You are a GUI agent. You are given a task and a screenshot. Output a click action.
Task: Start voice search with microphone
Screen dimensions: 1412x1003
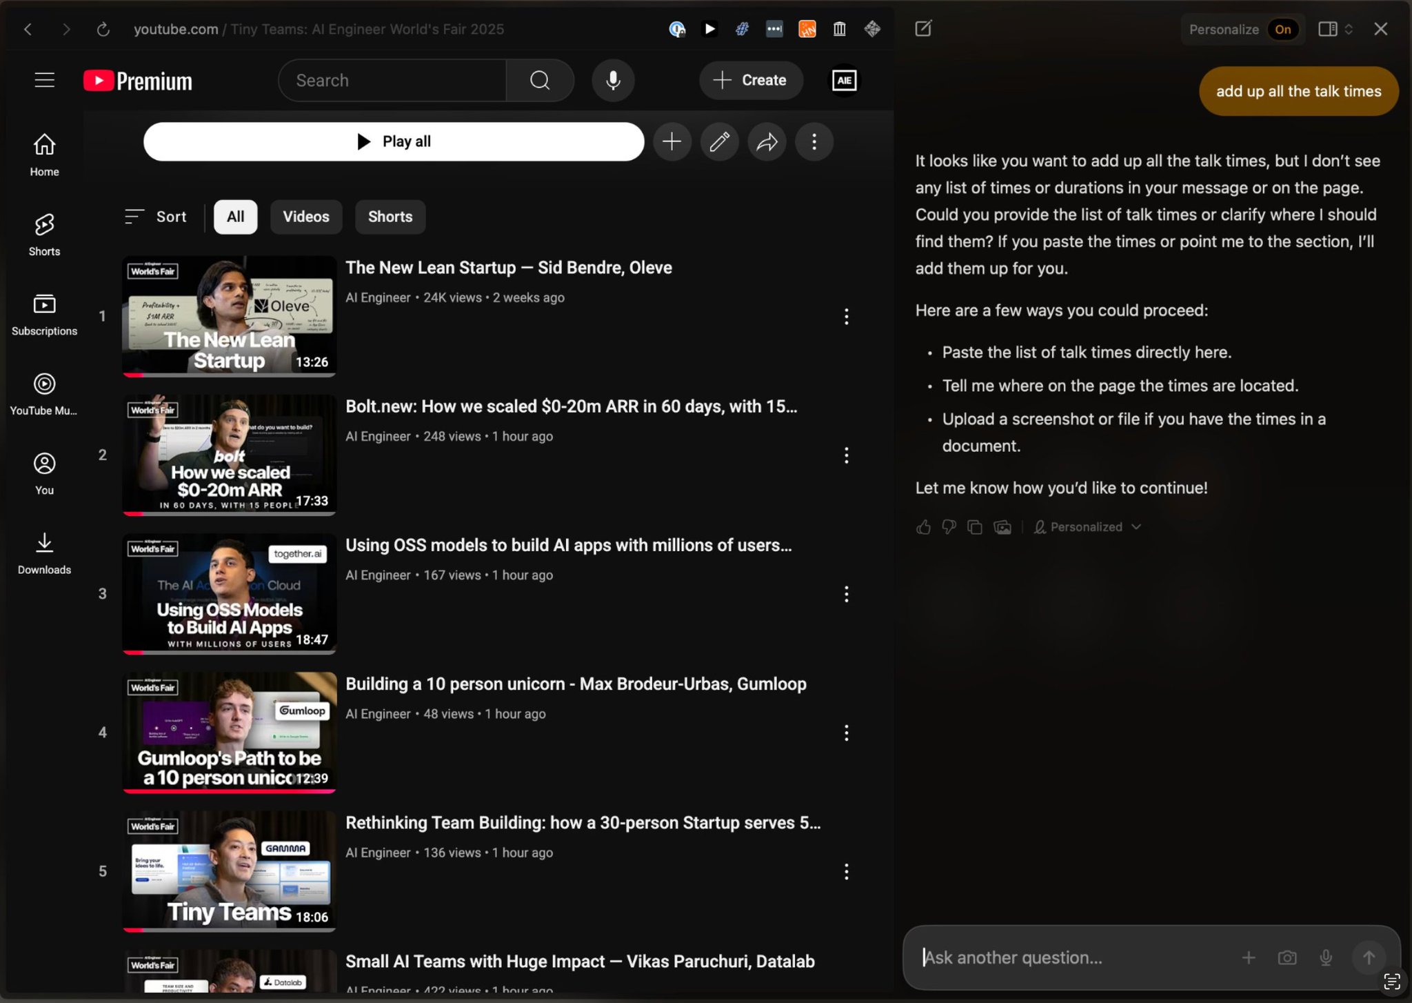pyautogui.click(x=613, y=81)
